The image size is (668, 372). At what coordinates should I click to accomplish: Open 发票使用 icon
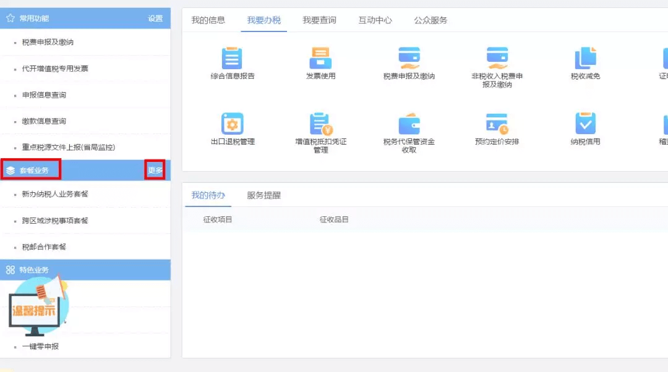320,58
